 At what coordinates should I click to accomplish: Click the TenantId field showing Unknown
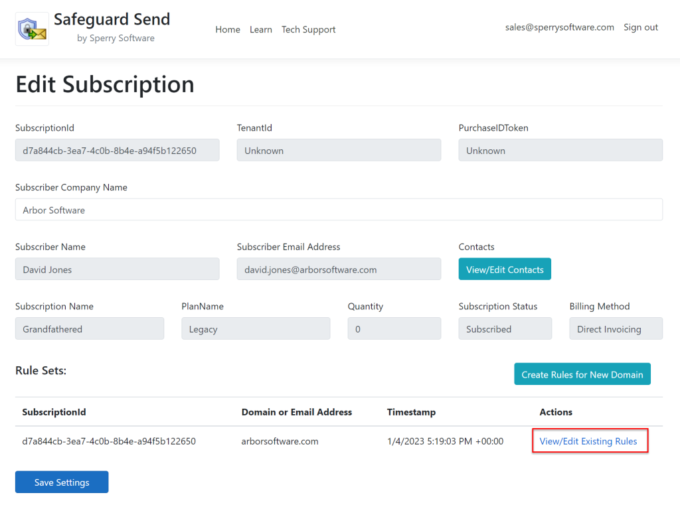pos(339,150)
